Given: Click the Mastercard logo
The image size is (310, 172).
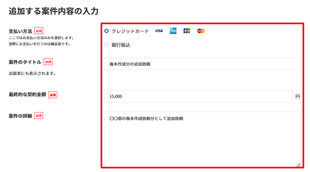Looking at the screenshot, I should [201, 31].
